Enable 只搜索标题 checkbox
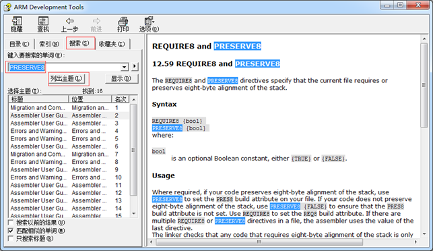 [11, 239]
